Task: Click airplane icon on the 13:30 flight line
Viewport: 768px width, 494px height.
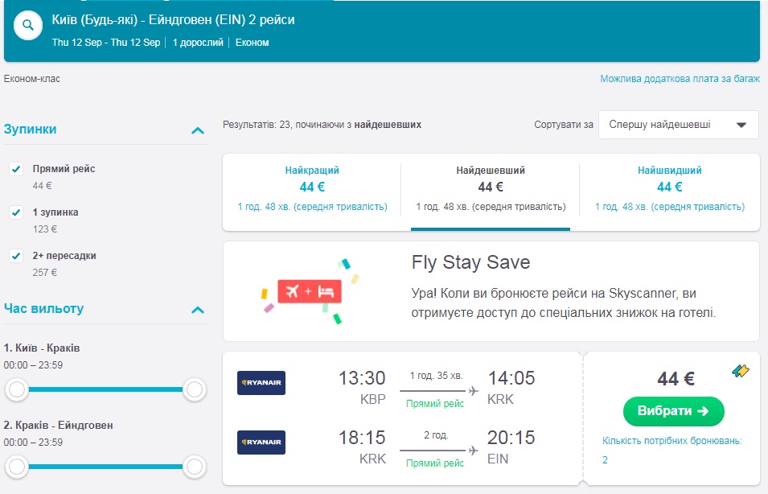Action: coord(473,391)
